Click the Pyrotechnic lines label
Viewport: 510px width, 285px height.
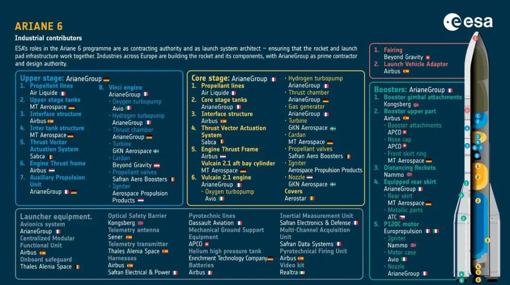212,216
